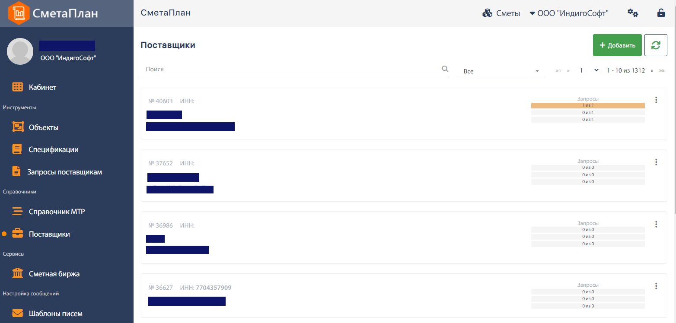The image size is (676, 323).
Task: Open Справочник МТР from sidebar
Action: [x=57, y=212]
